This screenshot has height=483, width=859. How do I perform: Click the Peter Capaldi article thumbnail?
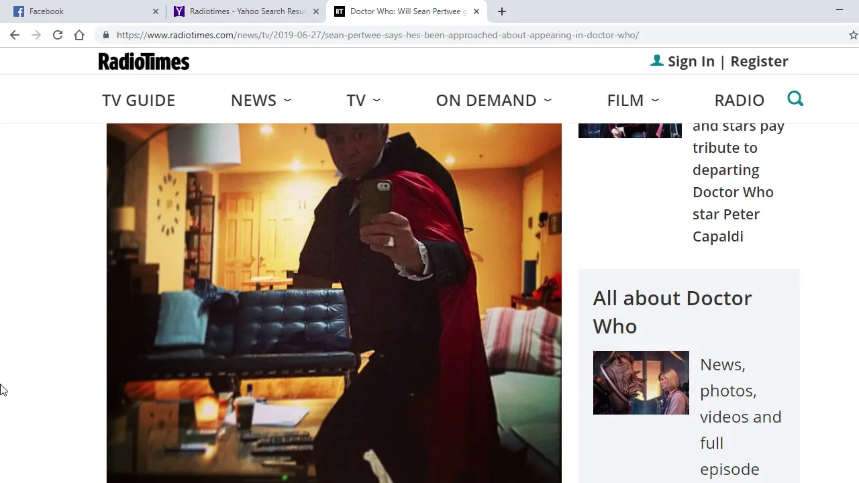[x=629, y=130]
